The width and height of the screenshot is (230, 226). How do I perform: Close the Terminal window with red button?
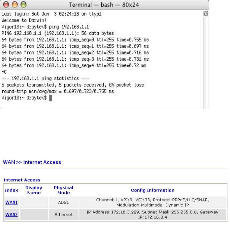click(x=6, y=5)
